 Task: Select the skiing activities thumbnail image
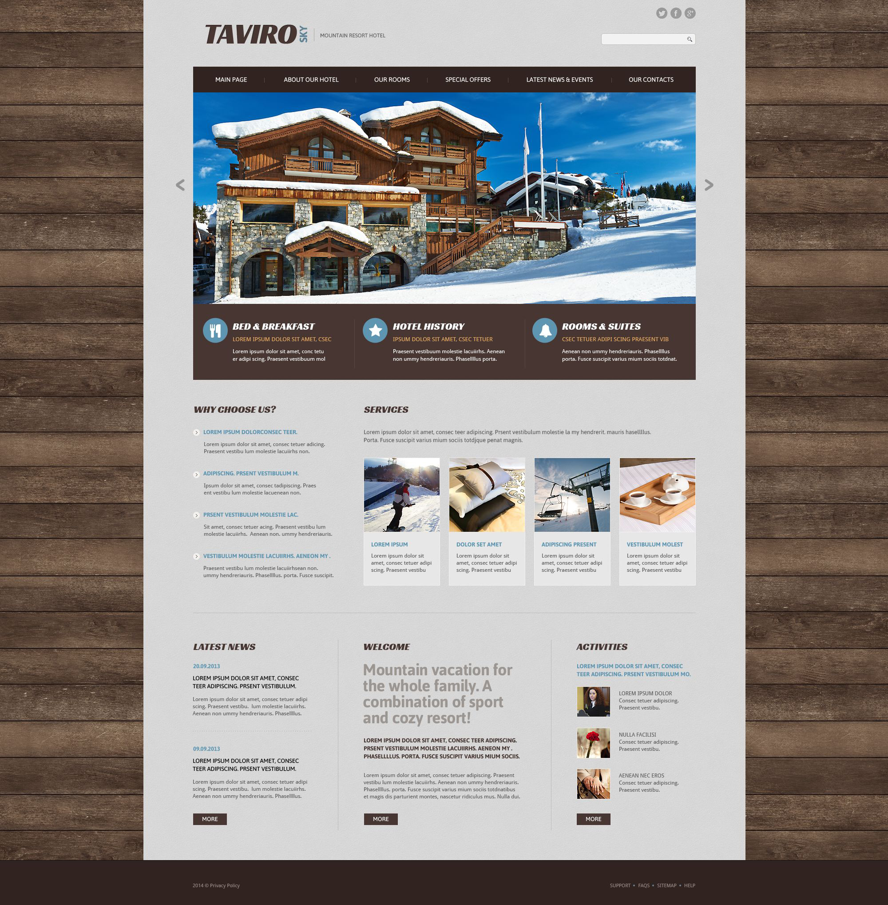click(402, 494)
